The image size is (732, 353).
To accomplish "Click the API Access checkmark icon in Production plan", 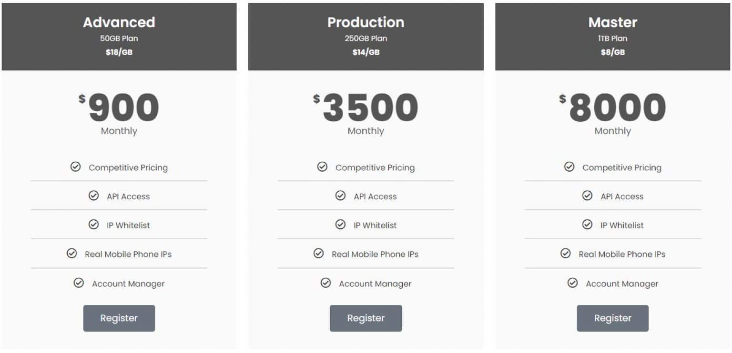I will [340, 196].
